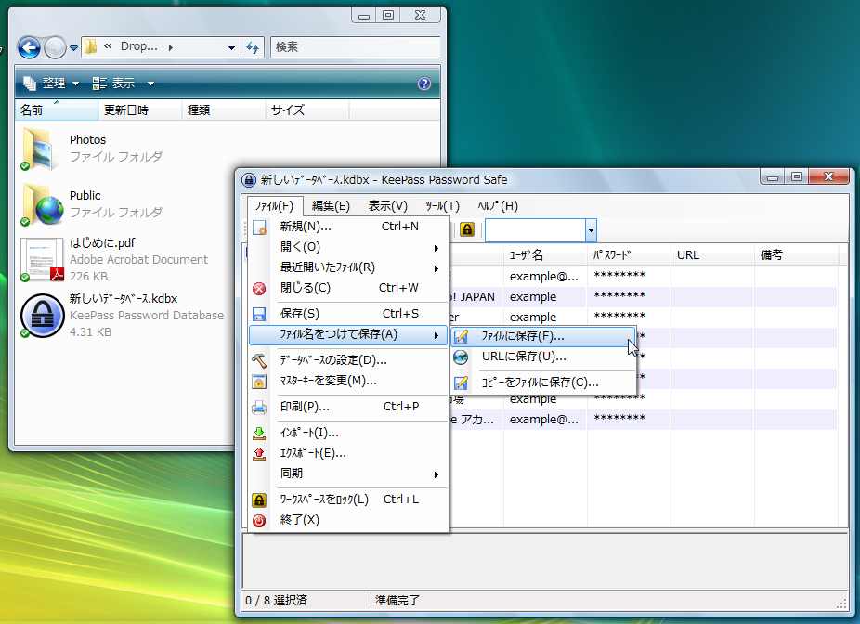
Task: Click the Change master key icon
Action: tap(259, 381)
